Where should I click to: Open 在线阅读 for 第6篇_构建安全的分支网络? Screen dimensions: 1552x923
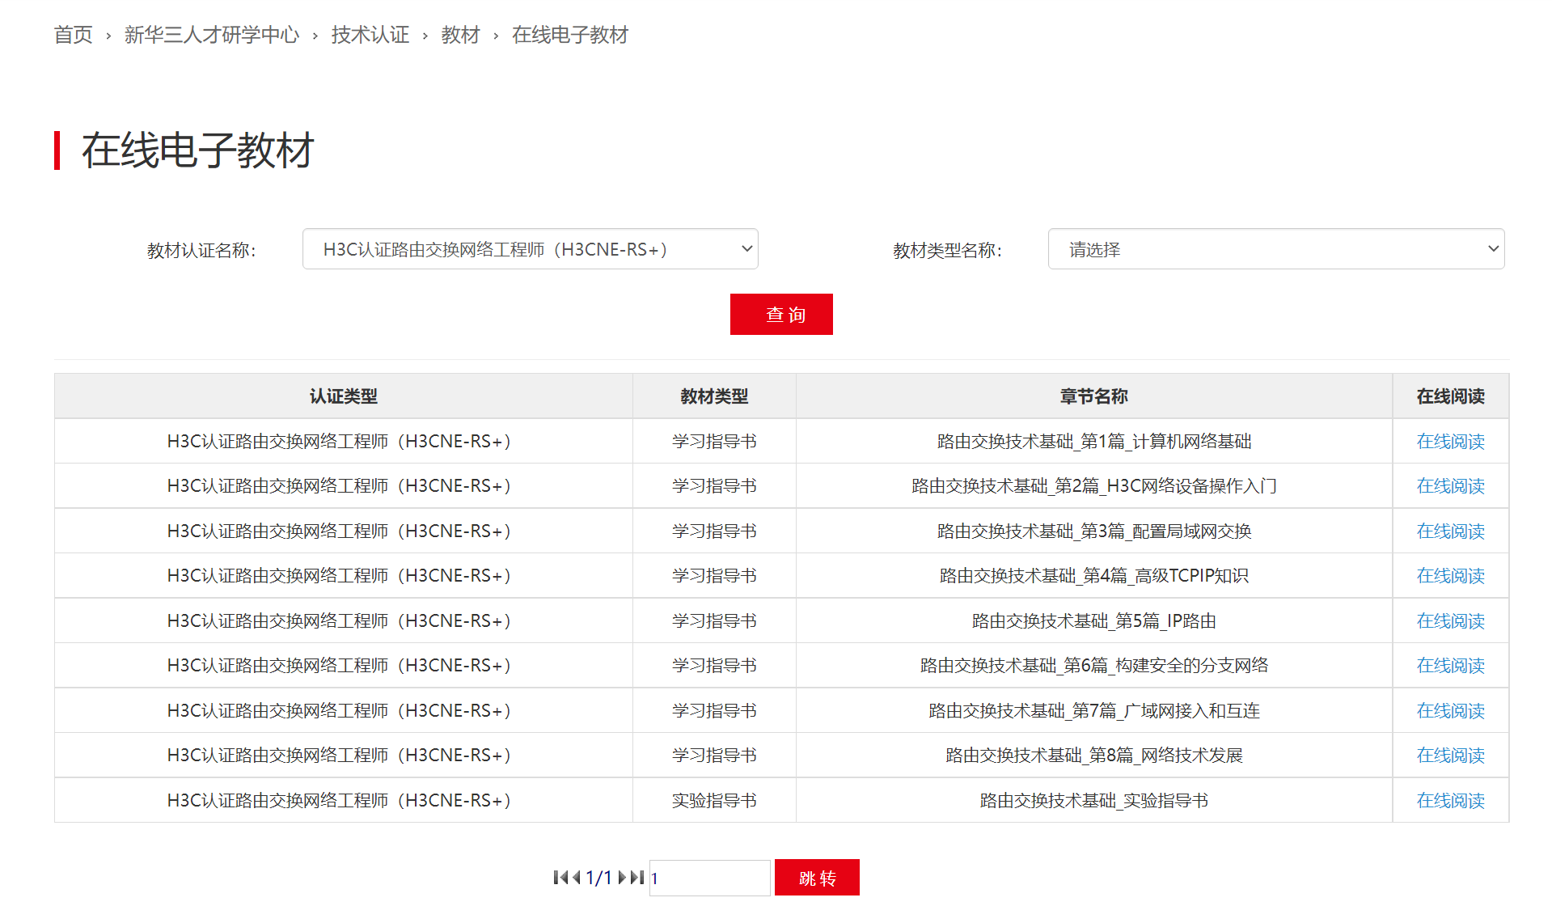point(1451,666)
